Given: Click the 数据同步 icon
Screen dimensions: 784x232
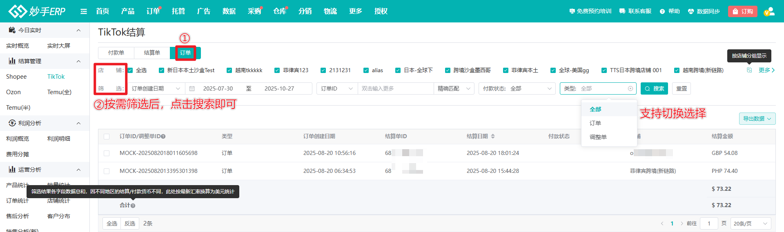Looking at the screenshot, I should [x=691, y=11].
